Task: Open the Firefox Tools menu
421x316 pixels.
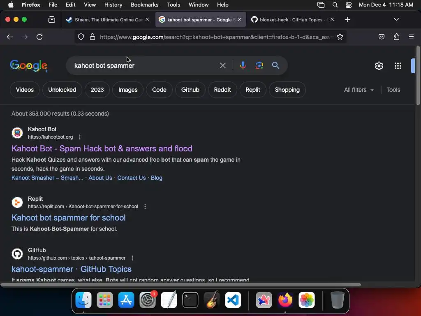Action: [173, 5]
